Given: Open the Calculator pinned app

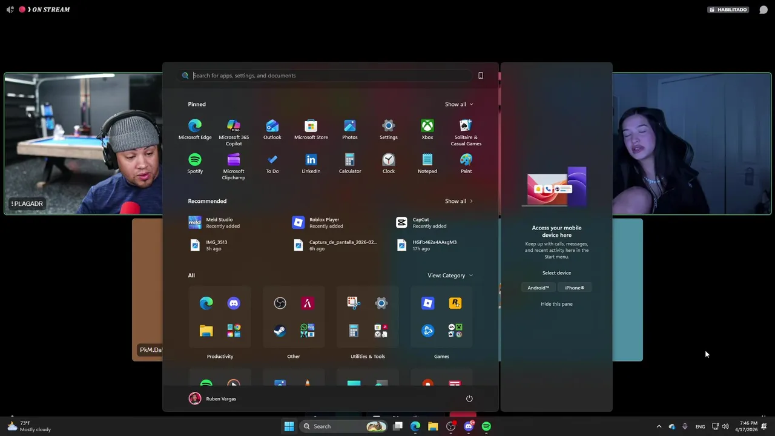Looking at the screenshot, I should click(x=350, y=163).
